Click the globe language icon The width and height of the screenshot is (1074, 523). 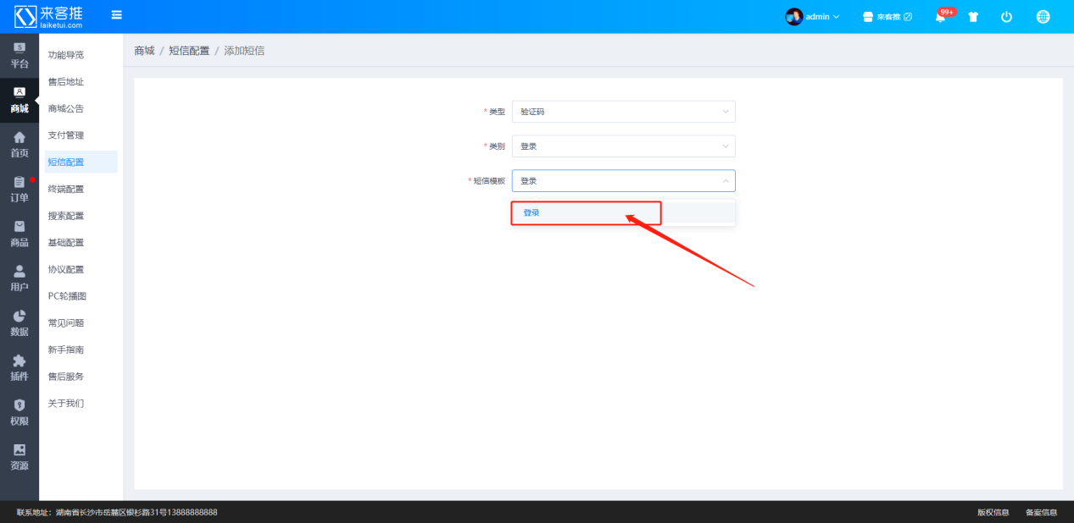point(1043,17)
